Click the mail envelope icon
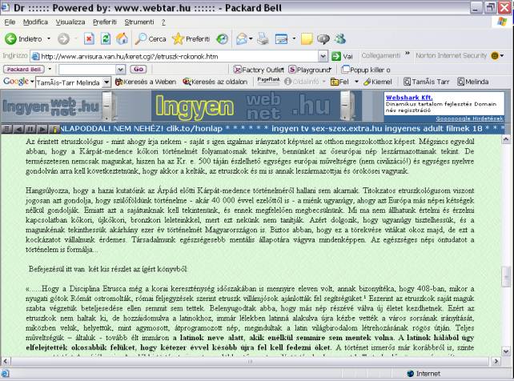The width and height of the screenshot is (514, 381). (x=242, y=39)
